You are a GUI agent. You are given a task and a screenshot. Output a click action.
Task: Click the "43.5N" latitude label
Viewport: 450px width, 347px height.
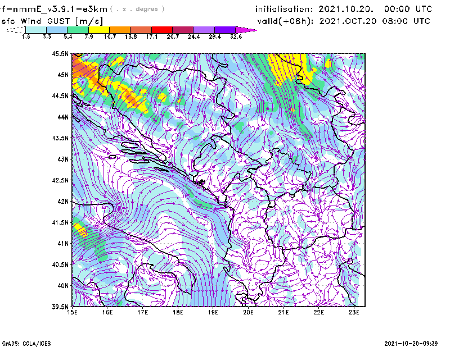[60, 138]
